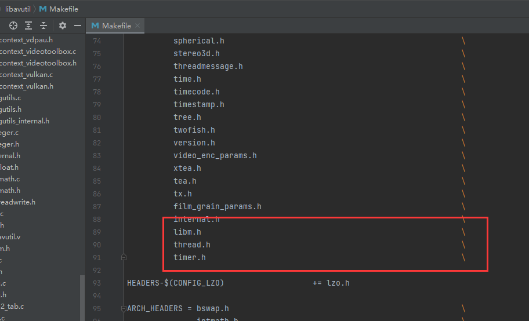The width and height of the screenshot is (529, 321).
Task: Hide the project panel with minus icon
Action: pos(77,25)
